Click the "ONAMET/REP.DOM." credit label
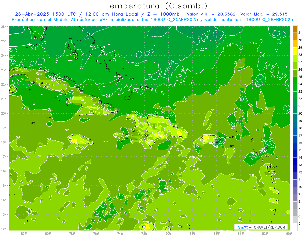The width and height of the screenshot is (307, 237). pyautogui.click(x=270, y=227)
